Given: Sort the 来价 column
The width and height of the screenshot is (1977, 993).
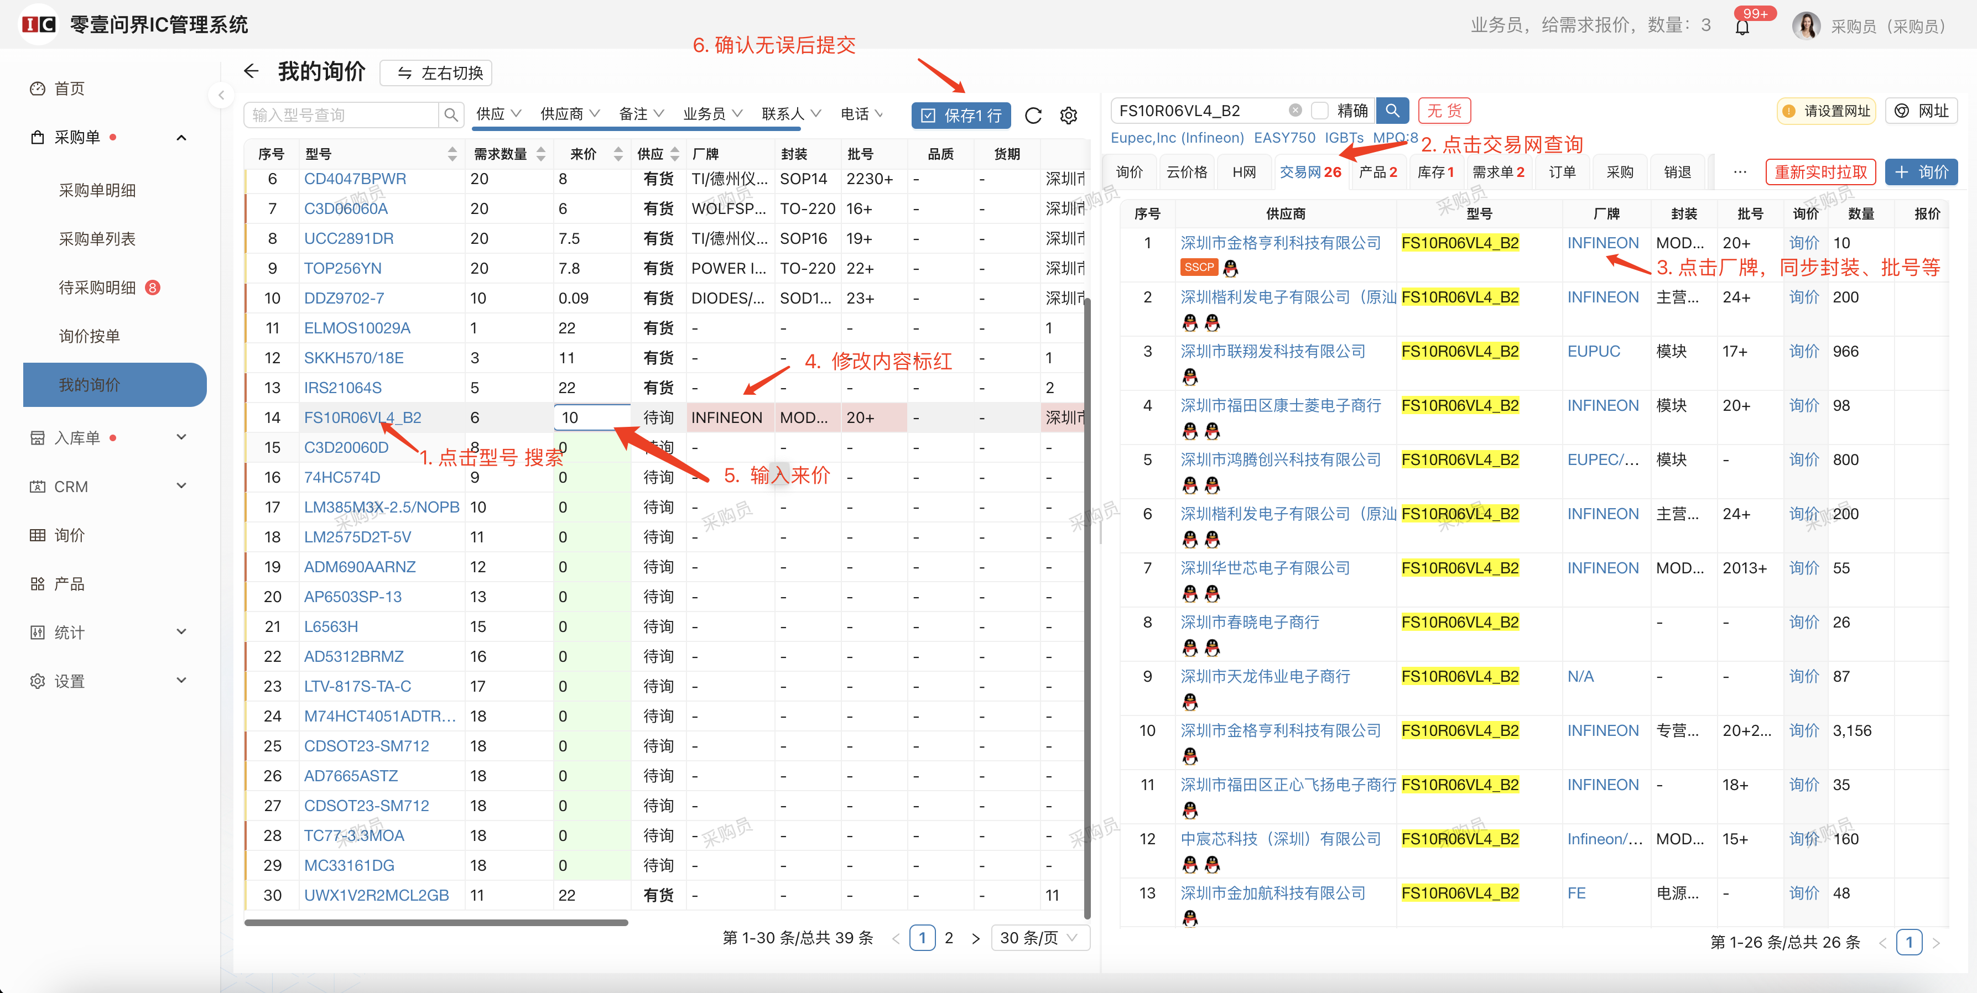Looking at the screenshot, I should pos(618,154).
